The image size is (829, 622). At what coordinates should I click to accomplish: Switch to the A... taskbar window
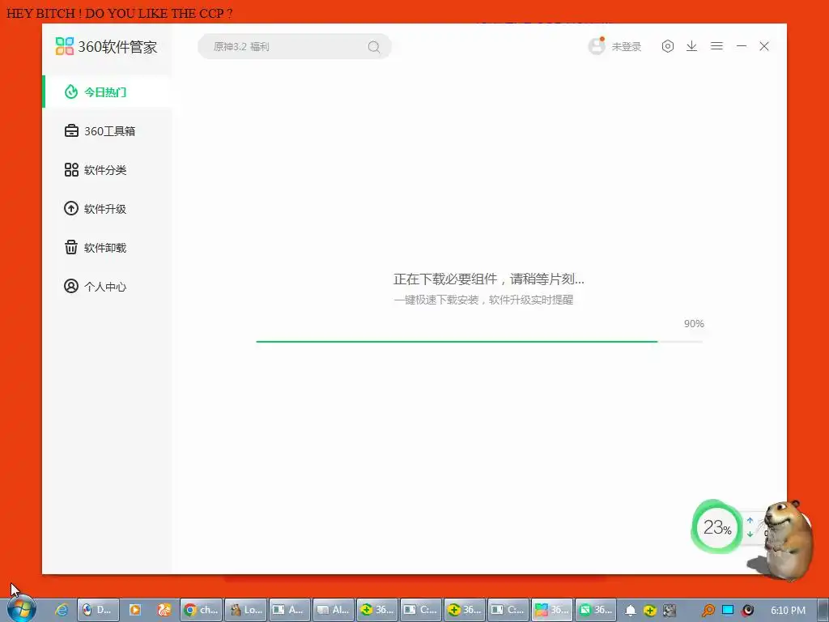pyautogui.click(x=290, y=610)
